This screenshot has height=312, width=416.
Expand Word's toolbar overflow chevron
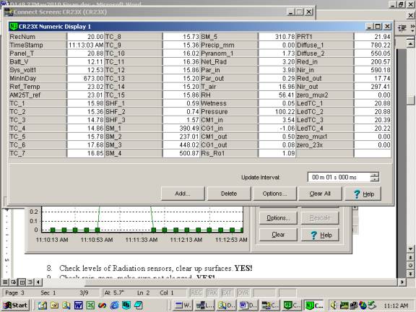(x=412, y=28)
